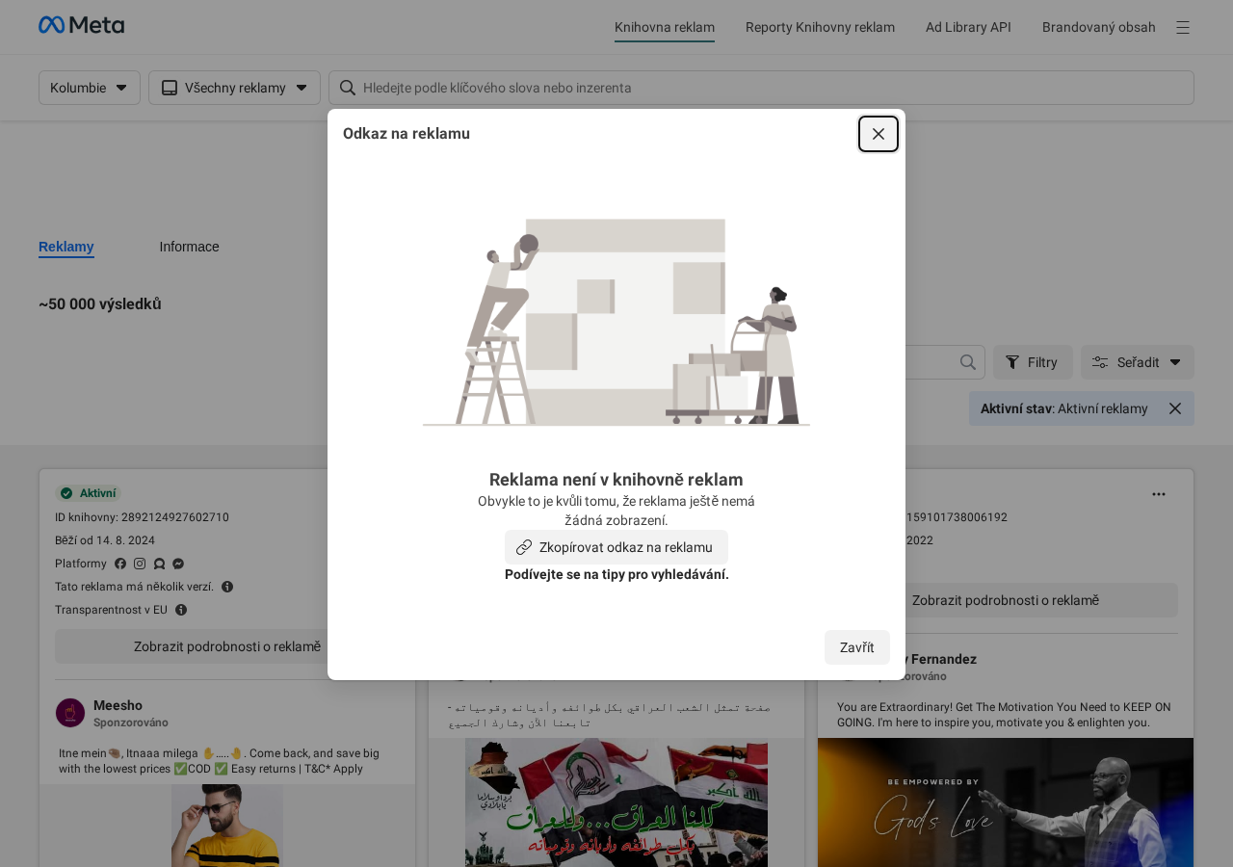Image resolution: width=1233 pixels, height=867 pixels.
Task: Open Reporty Knihovny reklam tab
Action: click(820, 27)
